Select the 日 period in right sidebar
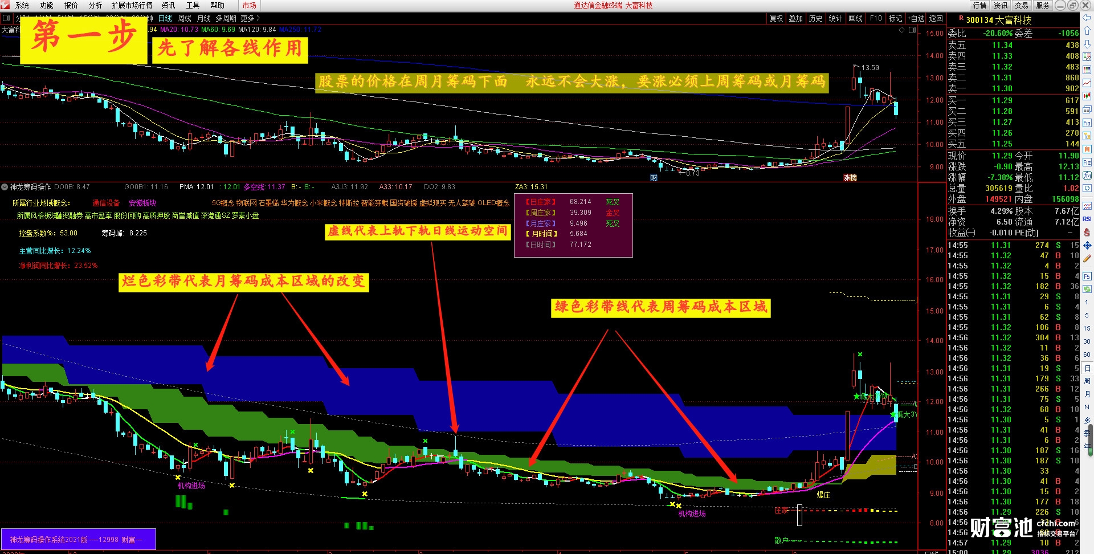Screen dimensions: 1094x554 1087,368
